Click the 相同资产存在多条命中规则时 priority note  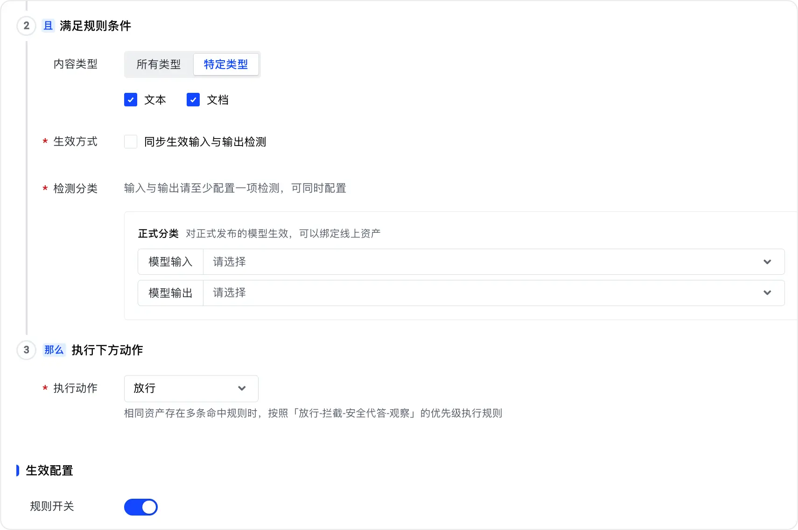pyautogui.click(x=313, y=413)
